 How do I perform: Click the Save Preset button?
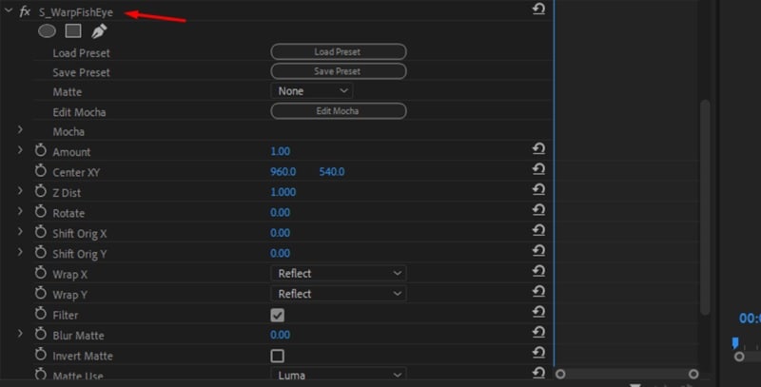(339, 71)
